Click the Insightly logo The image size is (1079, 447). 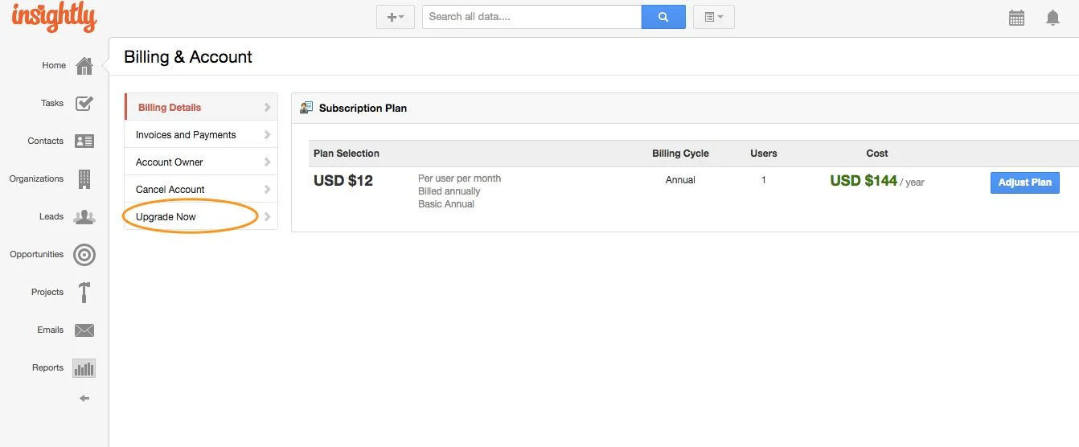(54, 17)
